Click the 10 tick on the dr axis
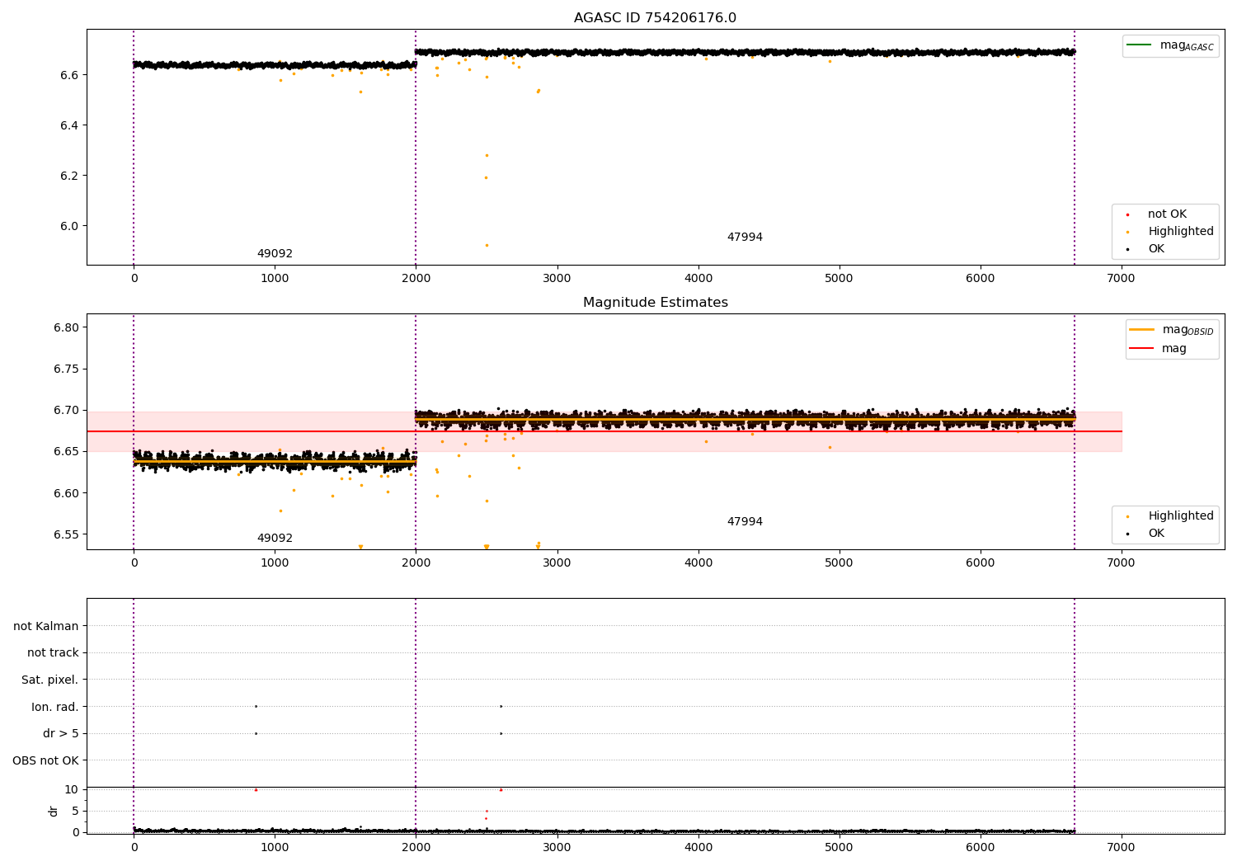 click(x=72, y=789)
